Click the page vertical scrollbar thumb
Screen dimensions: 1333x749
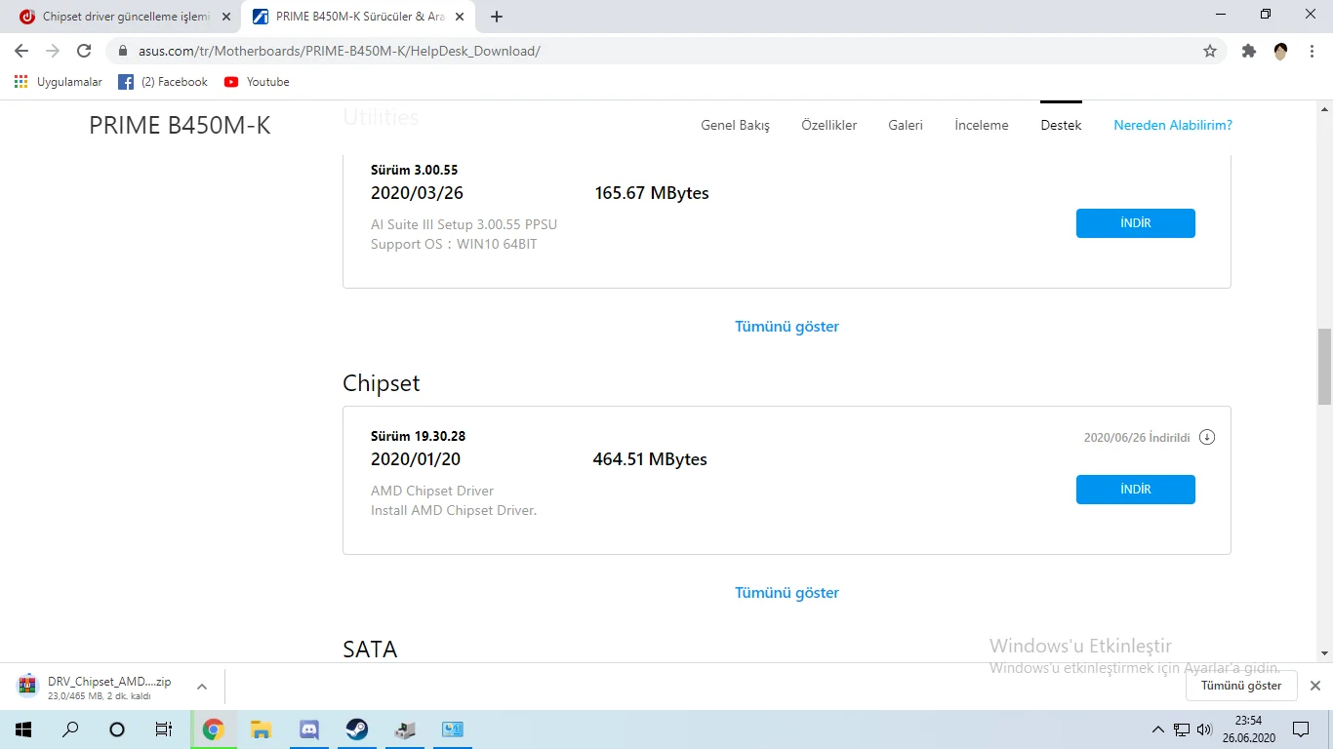pyautogui.click(x=1324, y=367)
